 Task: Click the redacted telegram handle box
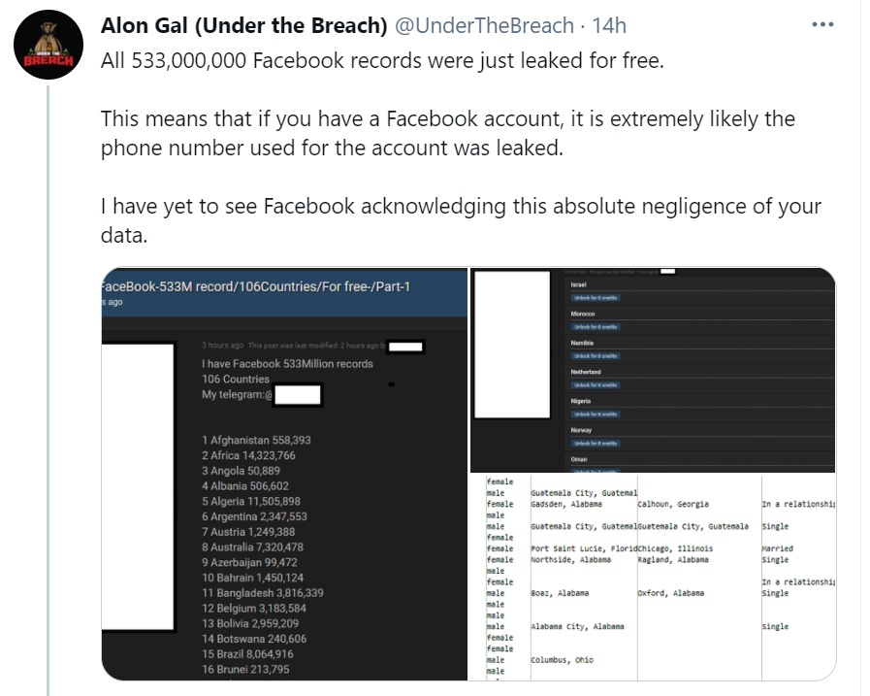[x=298, y=395]
